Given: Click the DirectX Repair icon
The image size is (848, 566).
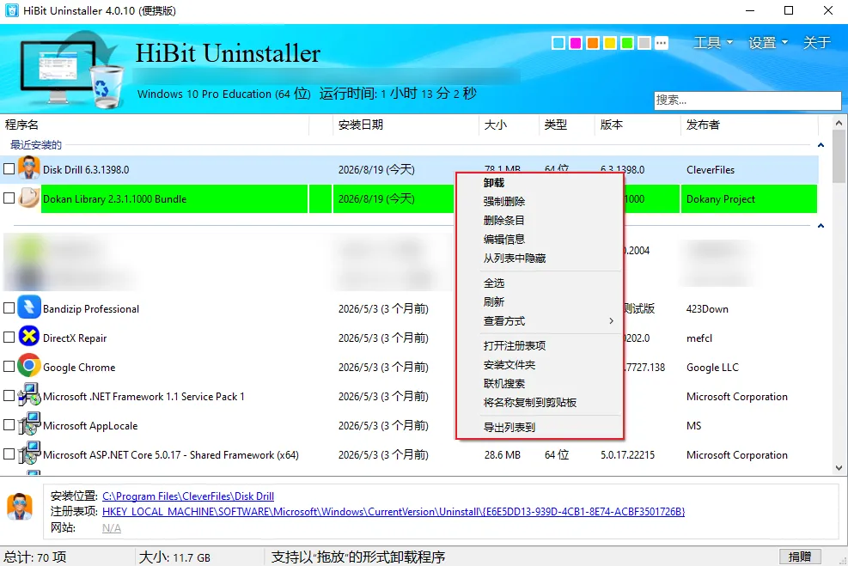Looking at the screenshot, I should [28, 336].
